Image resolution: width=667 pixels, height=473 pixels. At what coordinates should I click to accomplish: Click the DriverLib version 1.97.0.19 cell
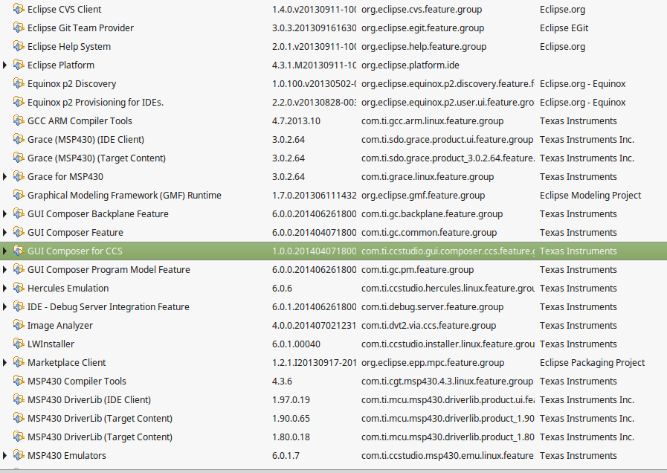point(291,399)
